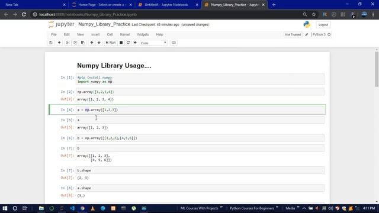Cut selected cells with the scissors icon
379x213 pixels.
tap(68, 43)
